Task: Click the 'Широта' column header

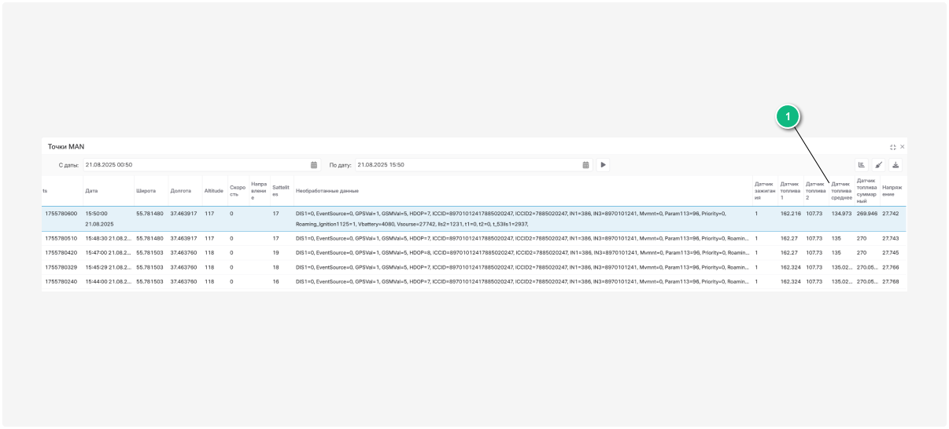Action: (x=150, y=191)
